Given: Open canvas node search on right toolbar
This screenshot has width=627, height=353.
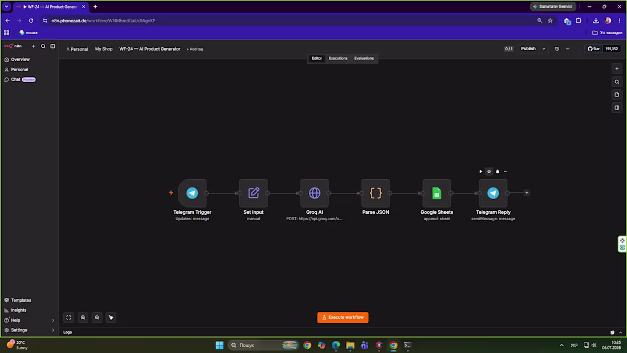Looking at the screenshot, I should 617,82.
